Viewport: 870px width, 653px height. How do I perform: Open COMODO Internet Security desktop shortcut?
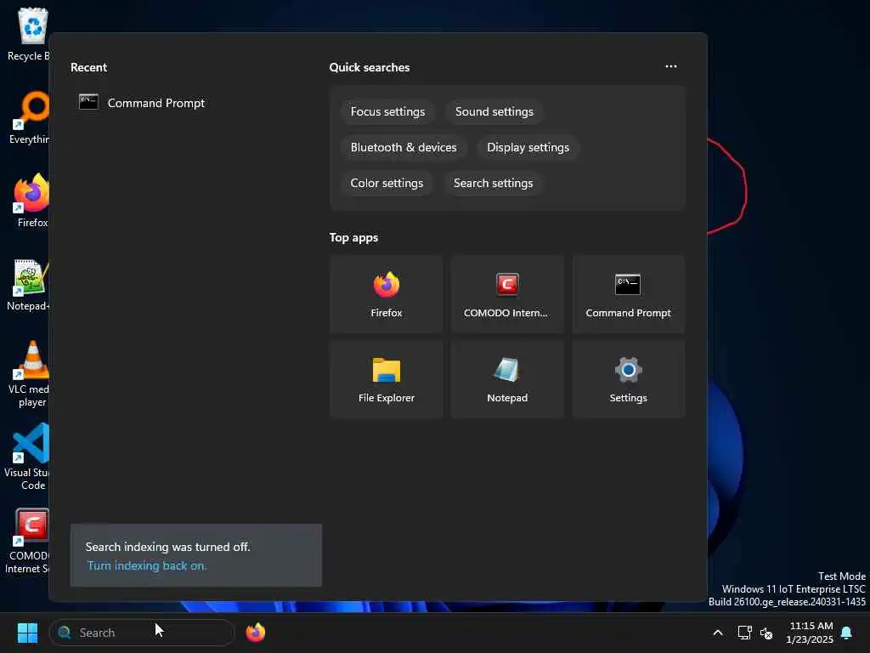coord(28,540)
